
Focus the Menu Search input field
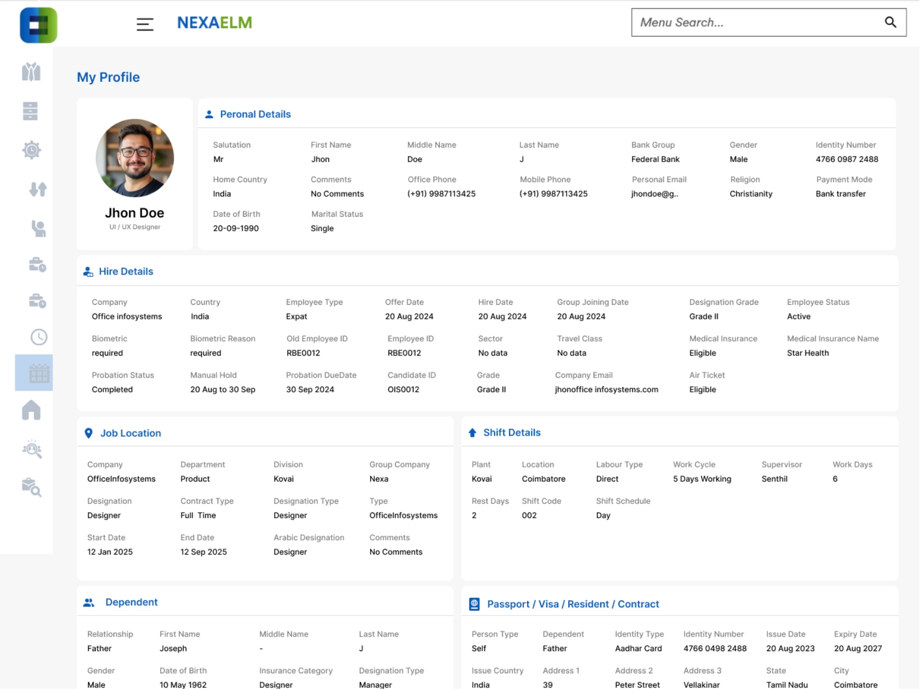(756, 23)
